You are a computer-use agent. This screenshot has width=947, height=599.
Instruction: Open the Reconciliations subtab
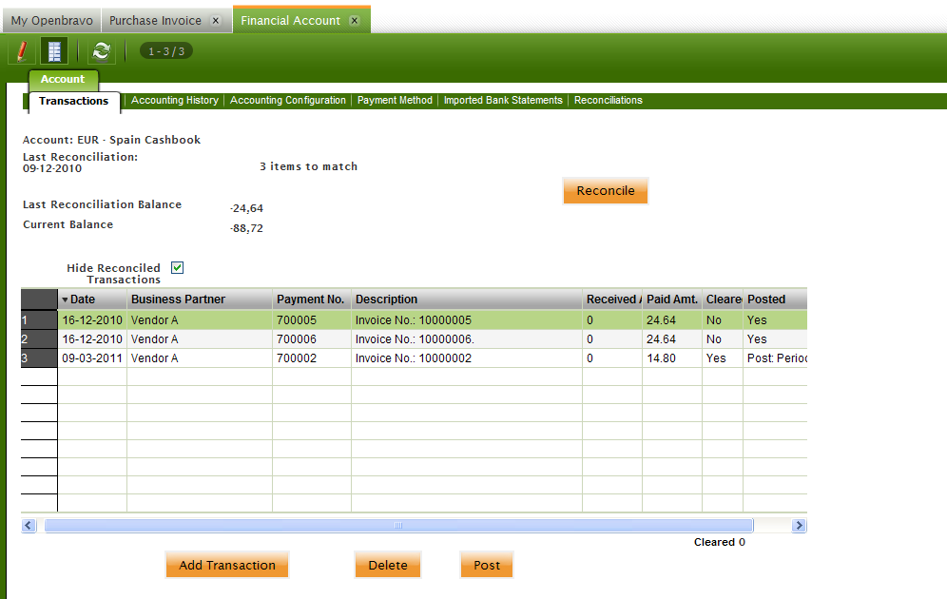[x=609, y=100]
